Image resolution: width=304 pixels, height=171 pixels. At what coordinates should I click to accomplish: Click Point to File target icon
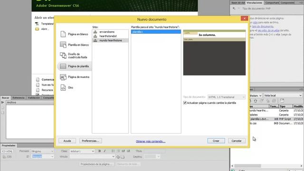pos(118,157)
